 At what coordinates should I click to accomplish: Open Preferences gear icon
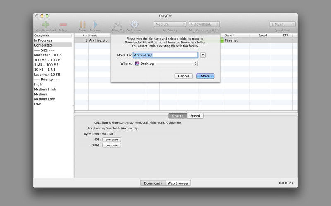[x=134, y=24]
